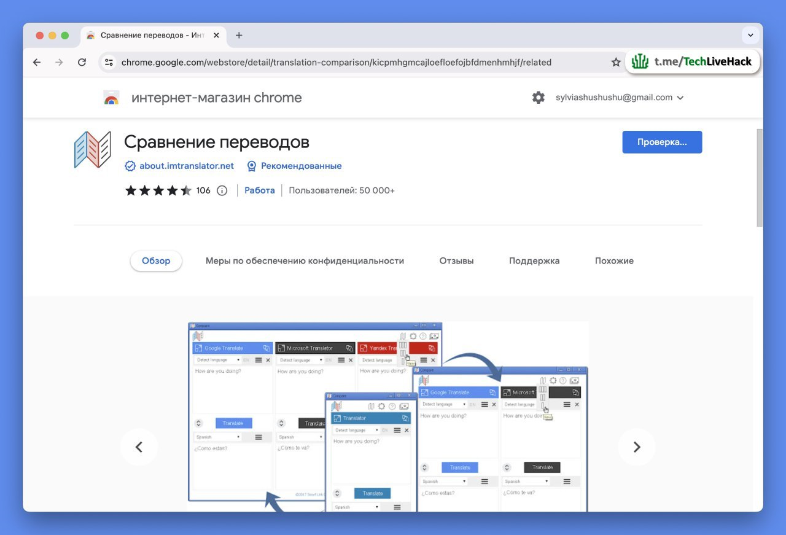The image size is (786, 535).
Task: Open web store settings gear
Action: [539, 98]
